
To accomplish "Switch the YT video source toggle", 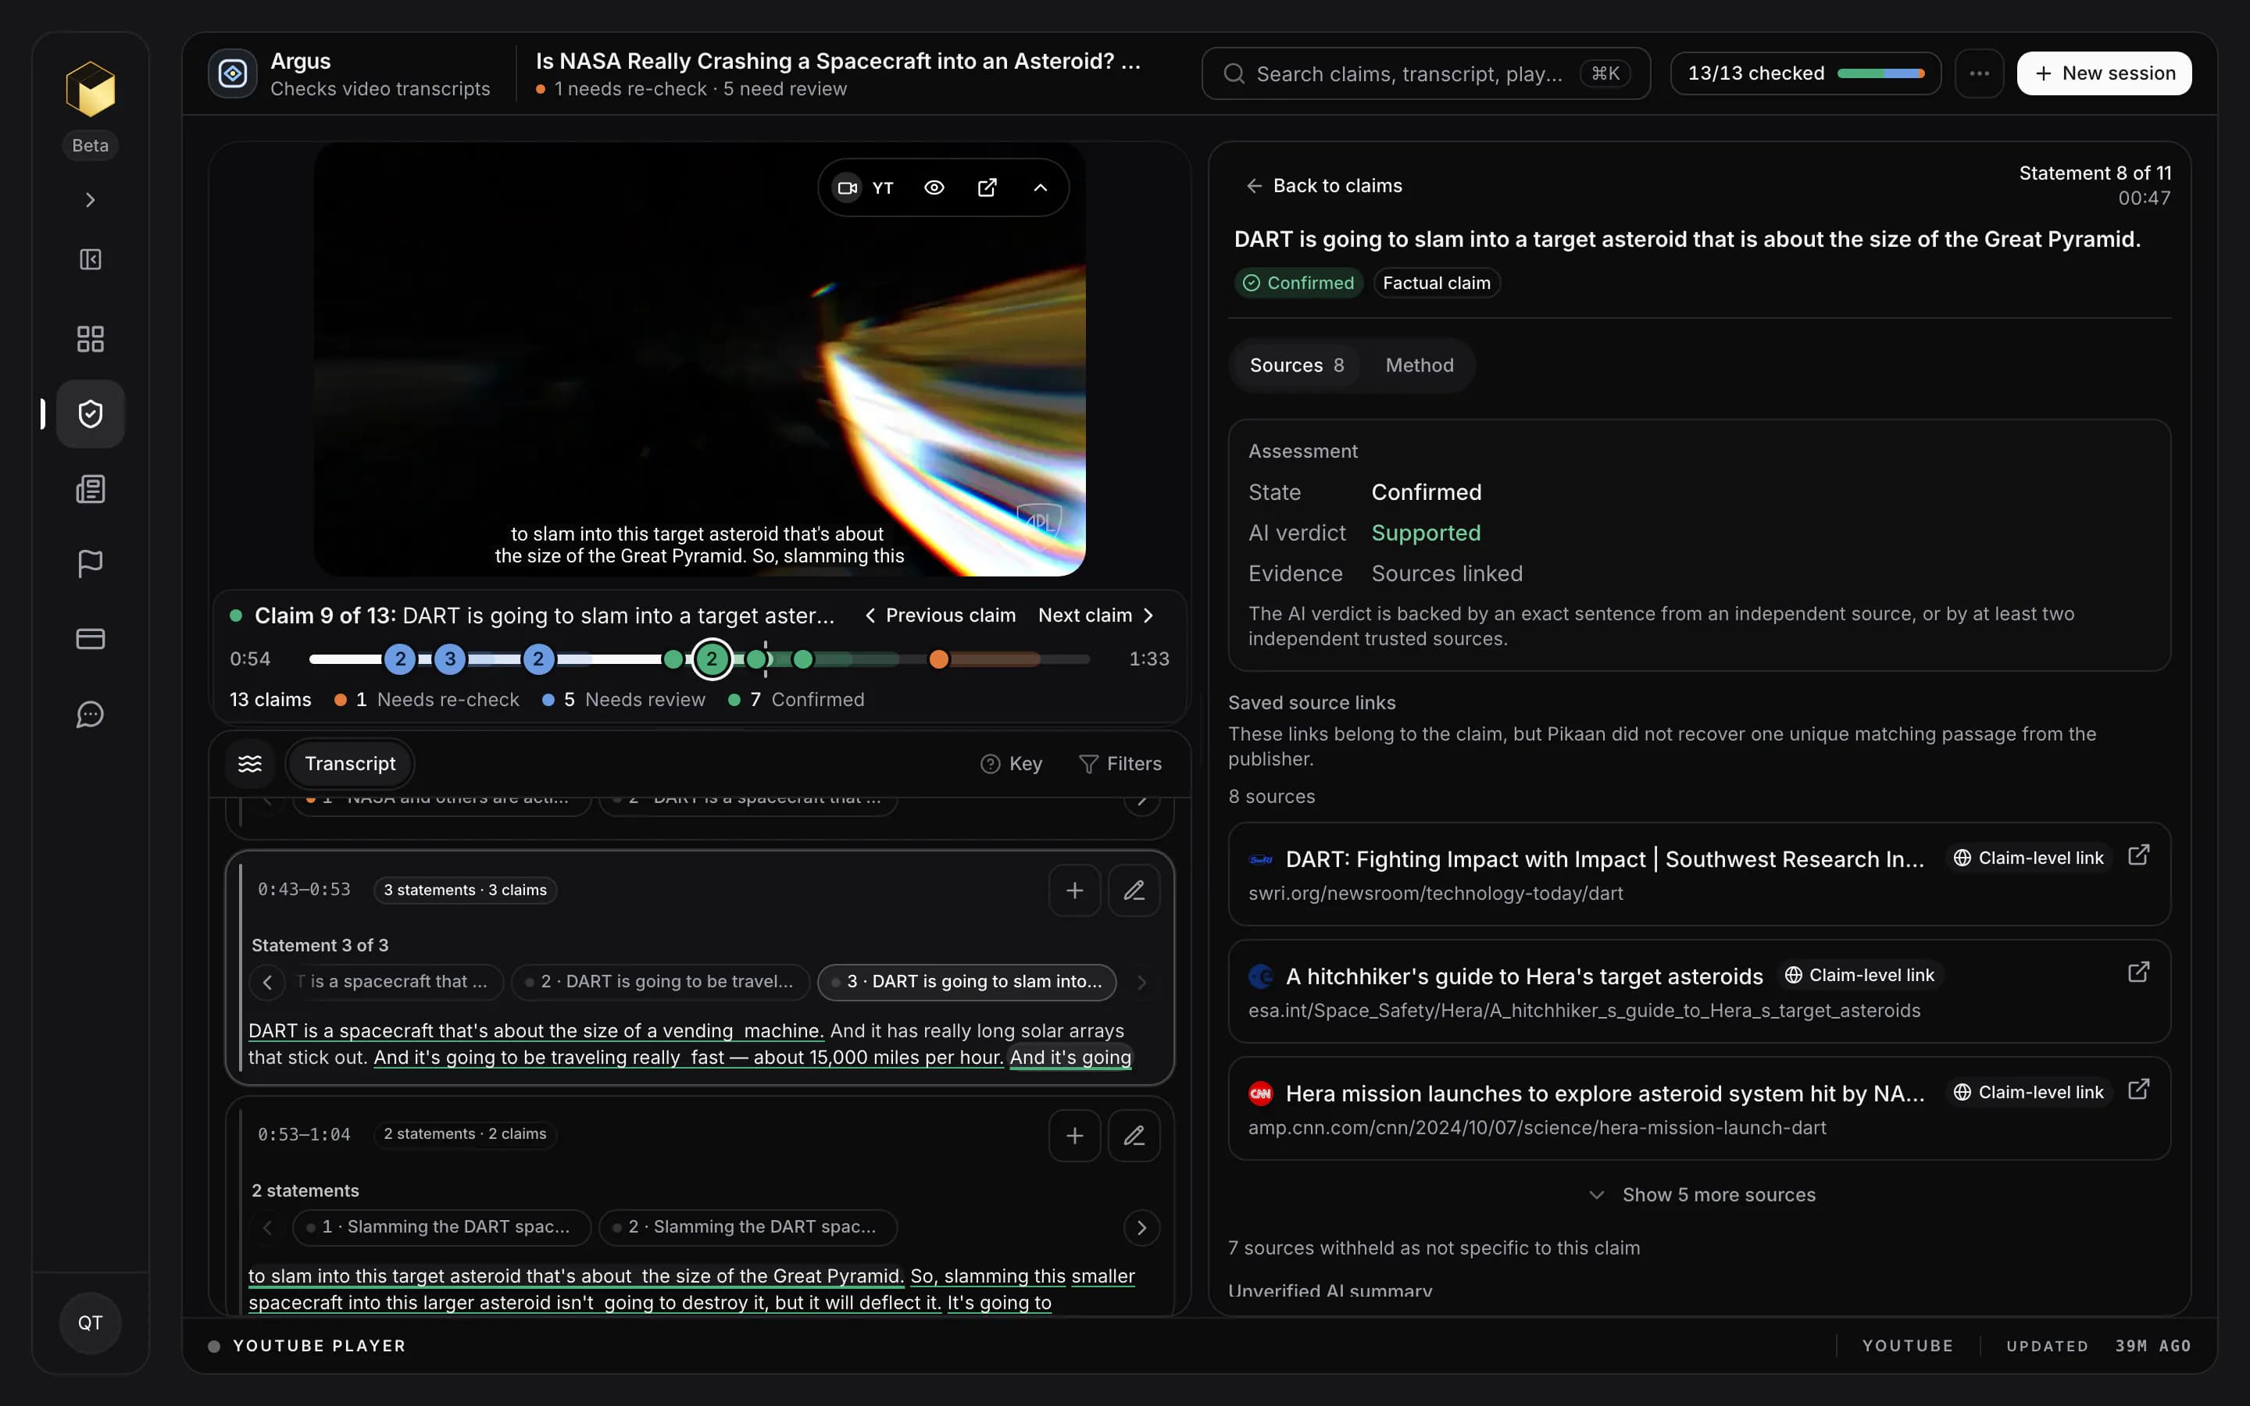I will [864, 187].
